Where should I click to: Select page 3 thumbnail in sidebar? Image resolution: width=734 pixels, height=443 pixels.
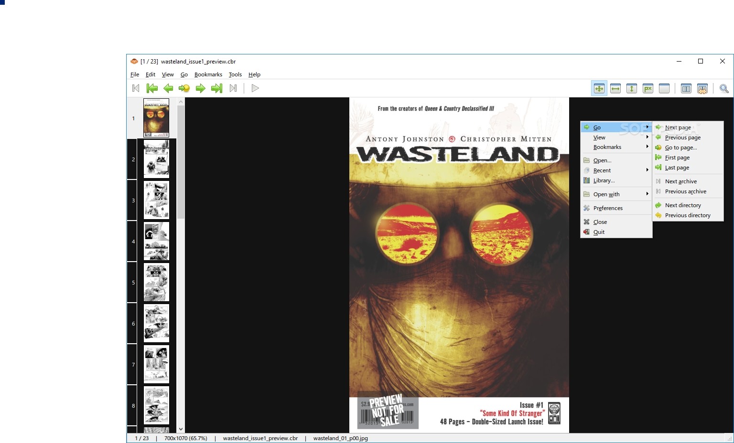coord(156,200)
